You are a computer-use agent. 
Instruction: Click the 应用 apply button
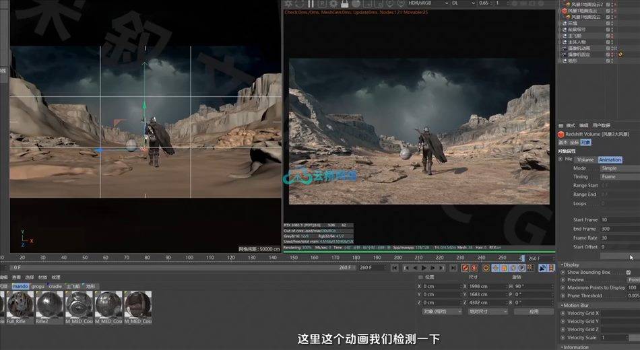pyautogui.click(x=534, y=311)
